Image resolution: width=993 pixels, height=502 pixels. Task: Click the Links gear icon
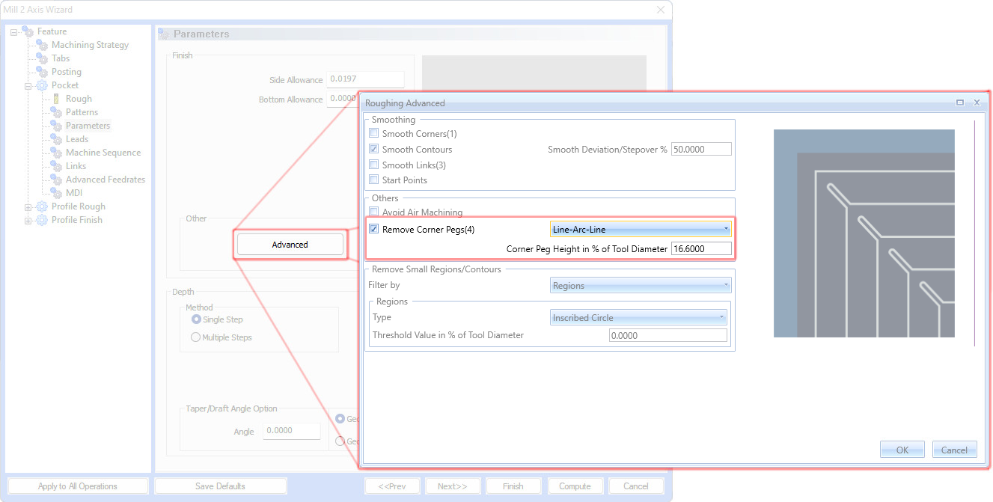pyautogui.click(x=57, y=166)
